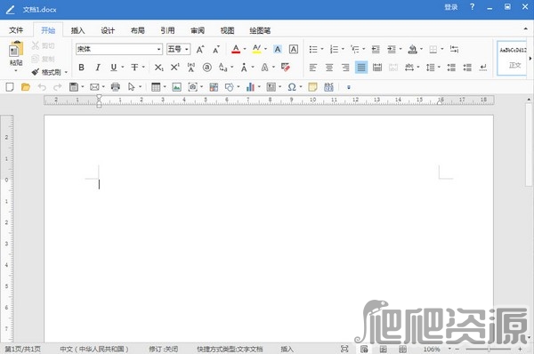534x354 pixels.
Task: Click the enclosed character (circled a) icon
Action: 207,68
